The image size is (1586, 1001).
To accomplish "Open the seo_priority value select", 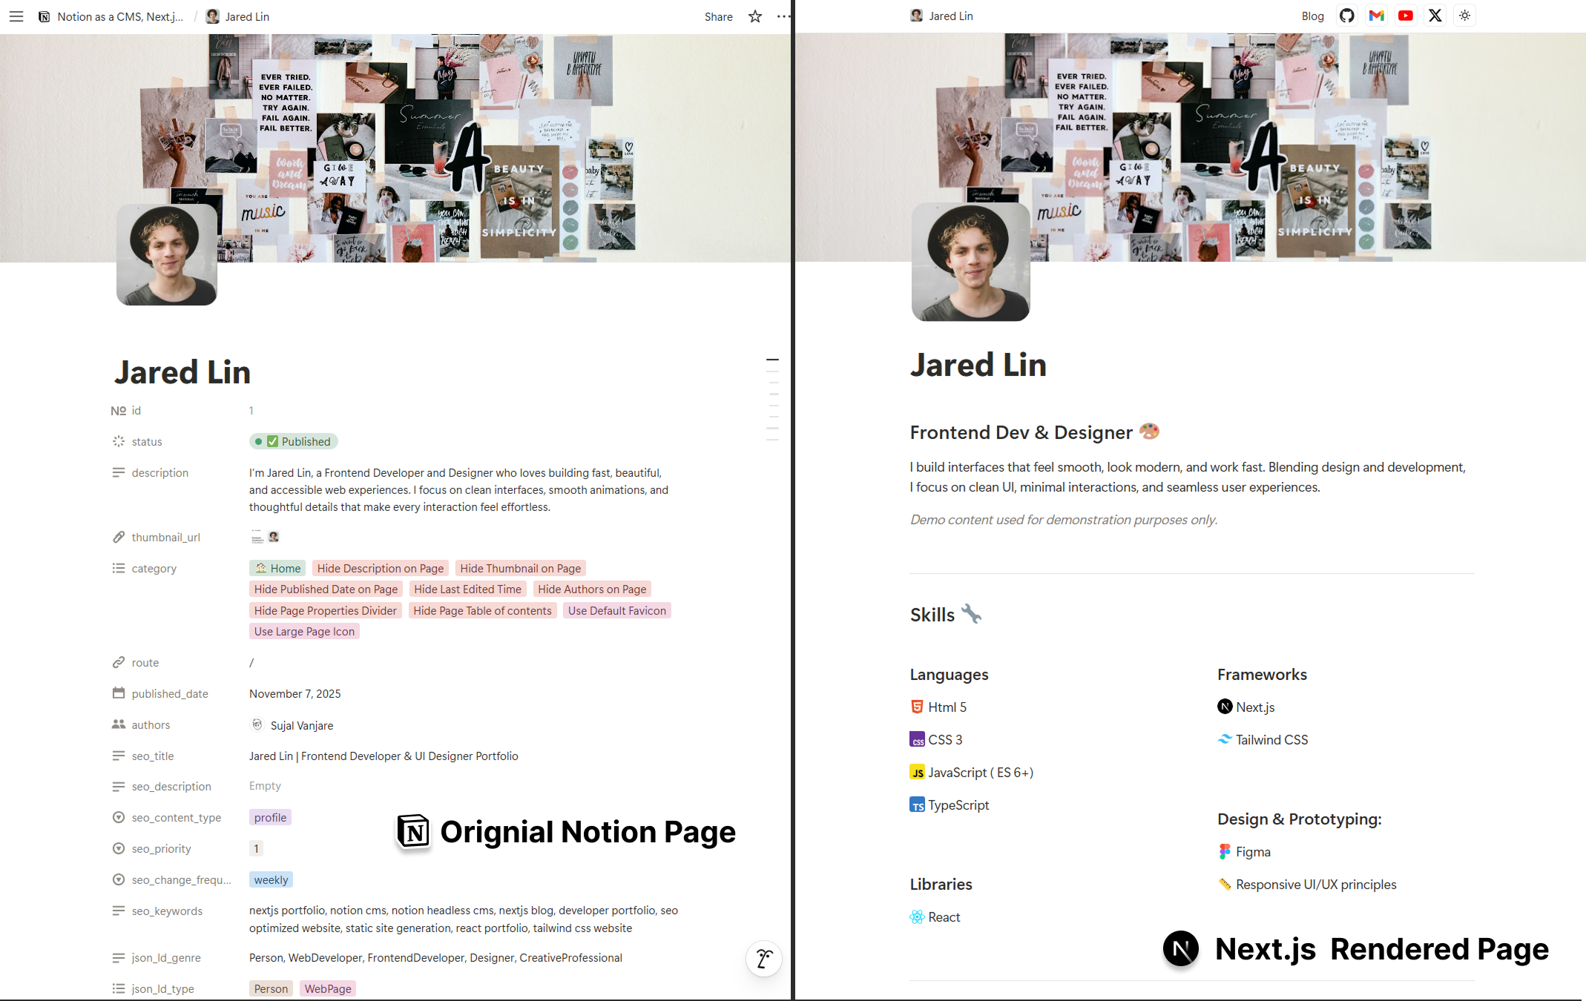I will coord(256,849).
